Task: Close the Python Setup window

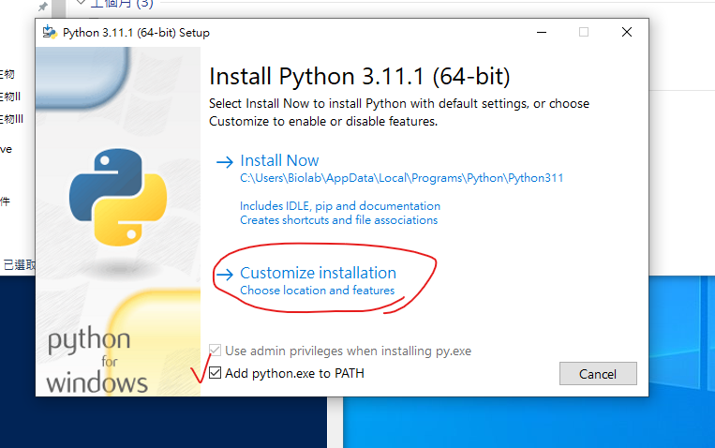Action: (627, 32)
